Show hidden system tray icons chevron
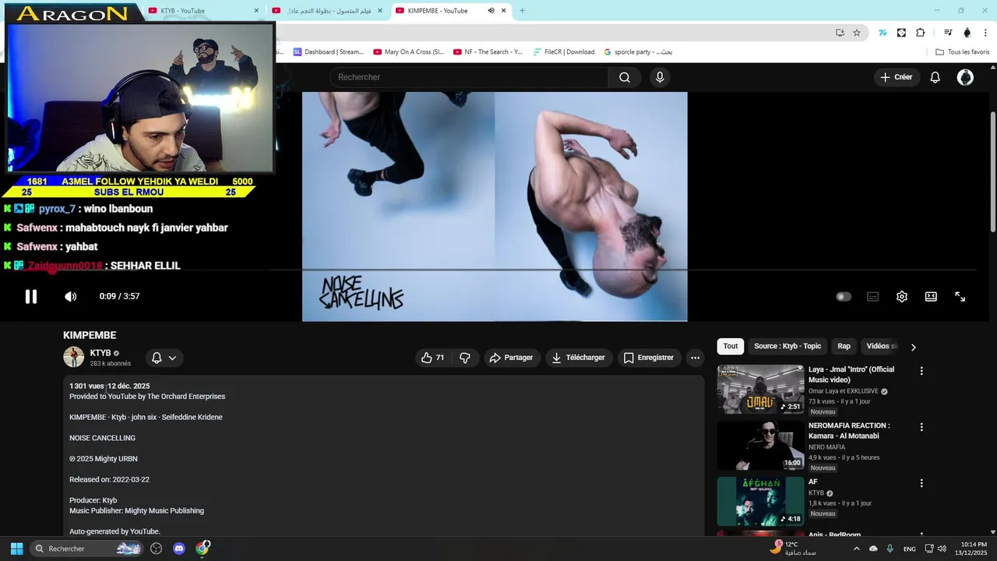Screen dimensions: 997x561 tap(856, 549)
